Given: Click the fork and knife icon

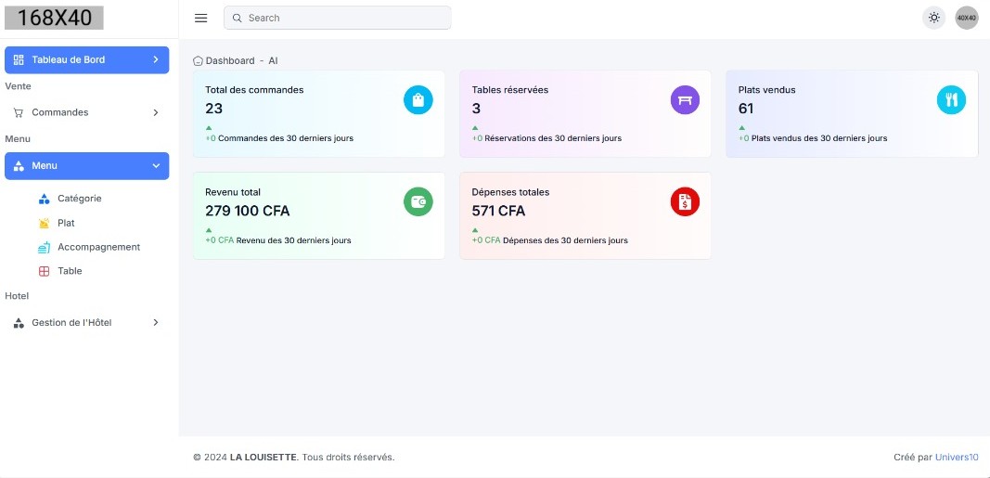Looking at the screenshot, I should (x=951, y=99).
